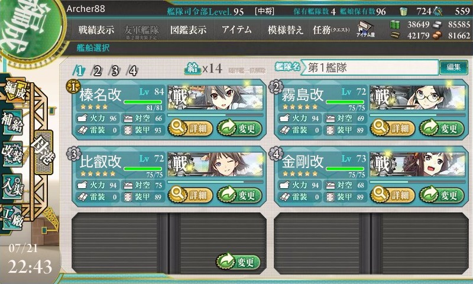Viewport: 473px width, 284px height.
Task: Click 詳細 for 榛名改
Action: click(190, 128)
